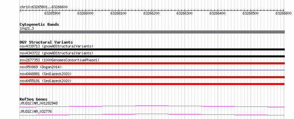Open the nsv950969 Dogan2014 variant label
This screenshot has height=119, width=294.
[41, 67]
